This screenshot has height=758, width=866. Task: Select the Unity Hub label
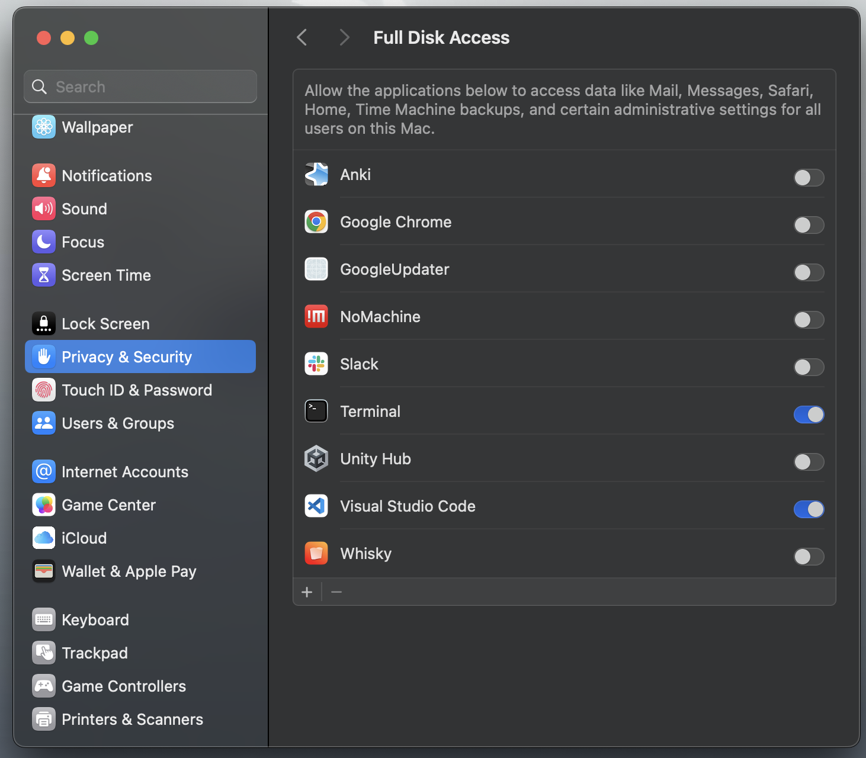tap(376, 459)
